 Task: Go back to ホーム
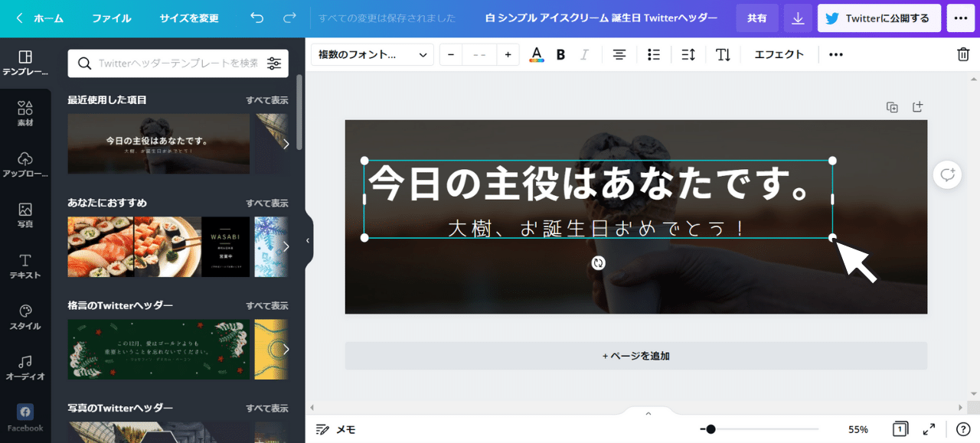[40, 18]
